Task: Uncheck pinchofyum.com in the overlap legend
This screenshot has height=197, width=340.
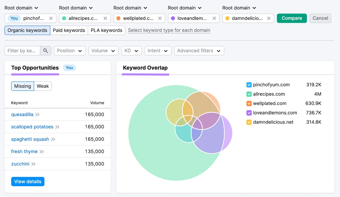Action: pos(249,85)
